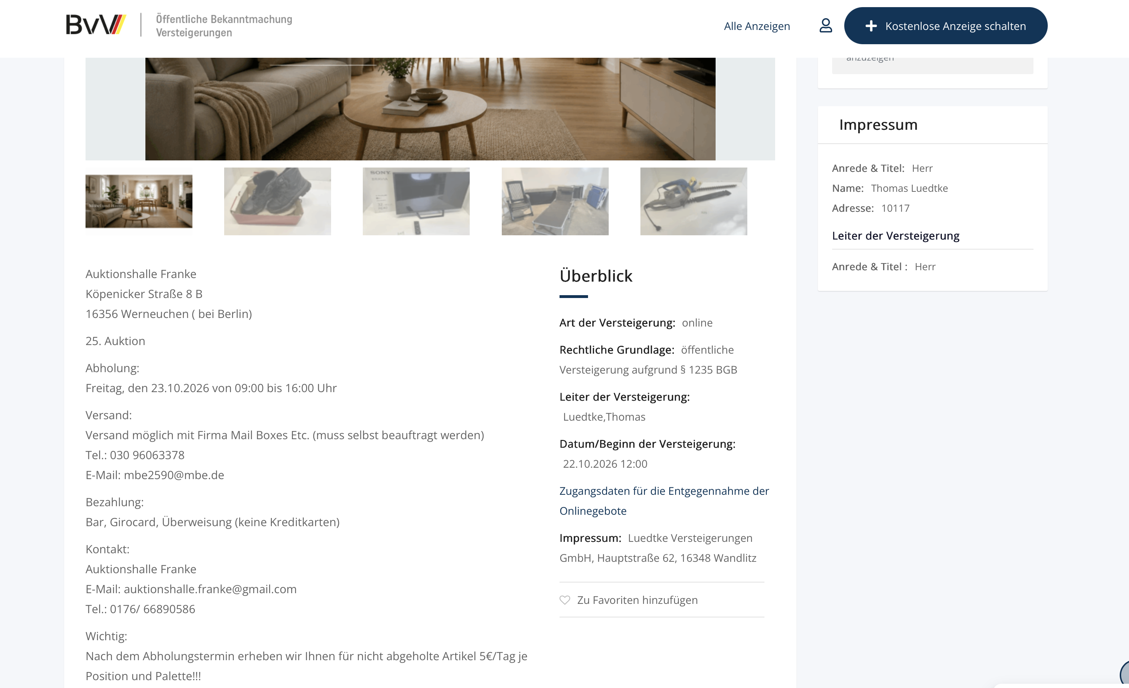Select the Sony TV thumbnail

[x=416, y=201]
